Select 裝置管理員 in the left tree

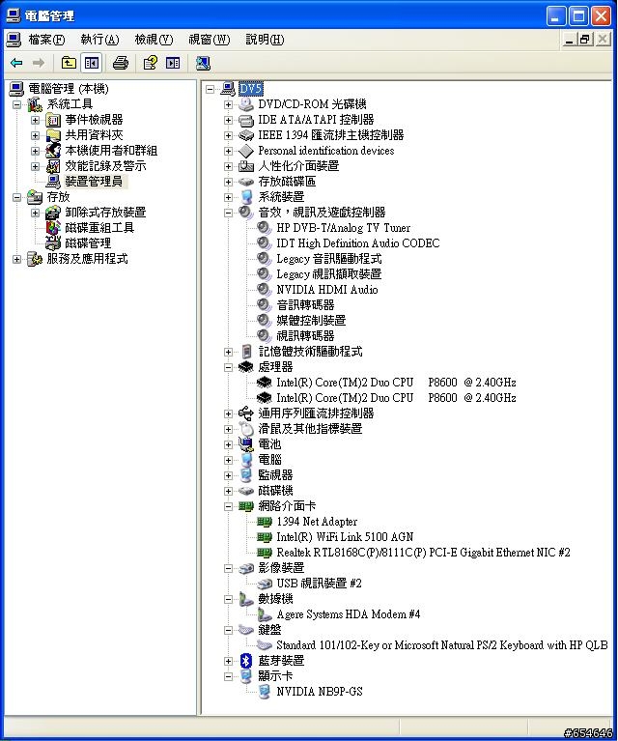coord(94,182)
